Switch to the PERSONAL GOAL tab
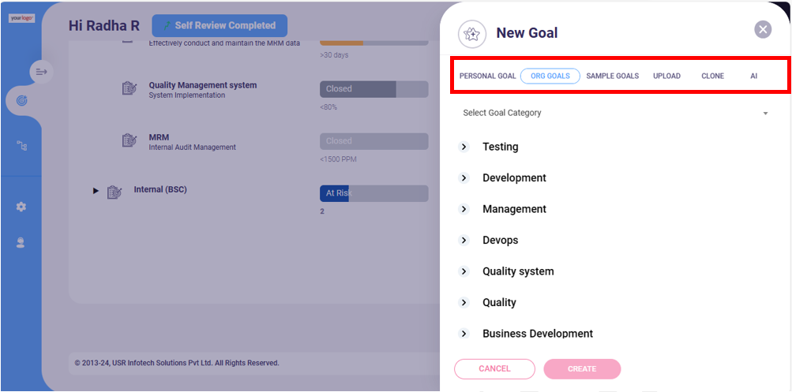 [x=487, y=77]
